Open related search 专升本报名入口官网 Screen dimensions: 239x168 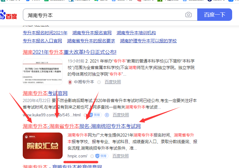pyautogui.click(x=42, y=41)
